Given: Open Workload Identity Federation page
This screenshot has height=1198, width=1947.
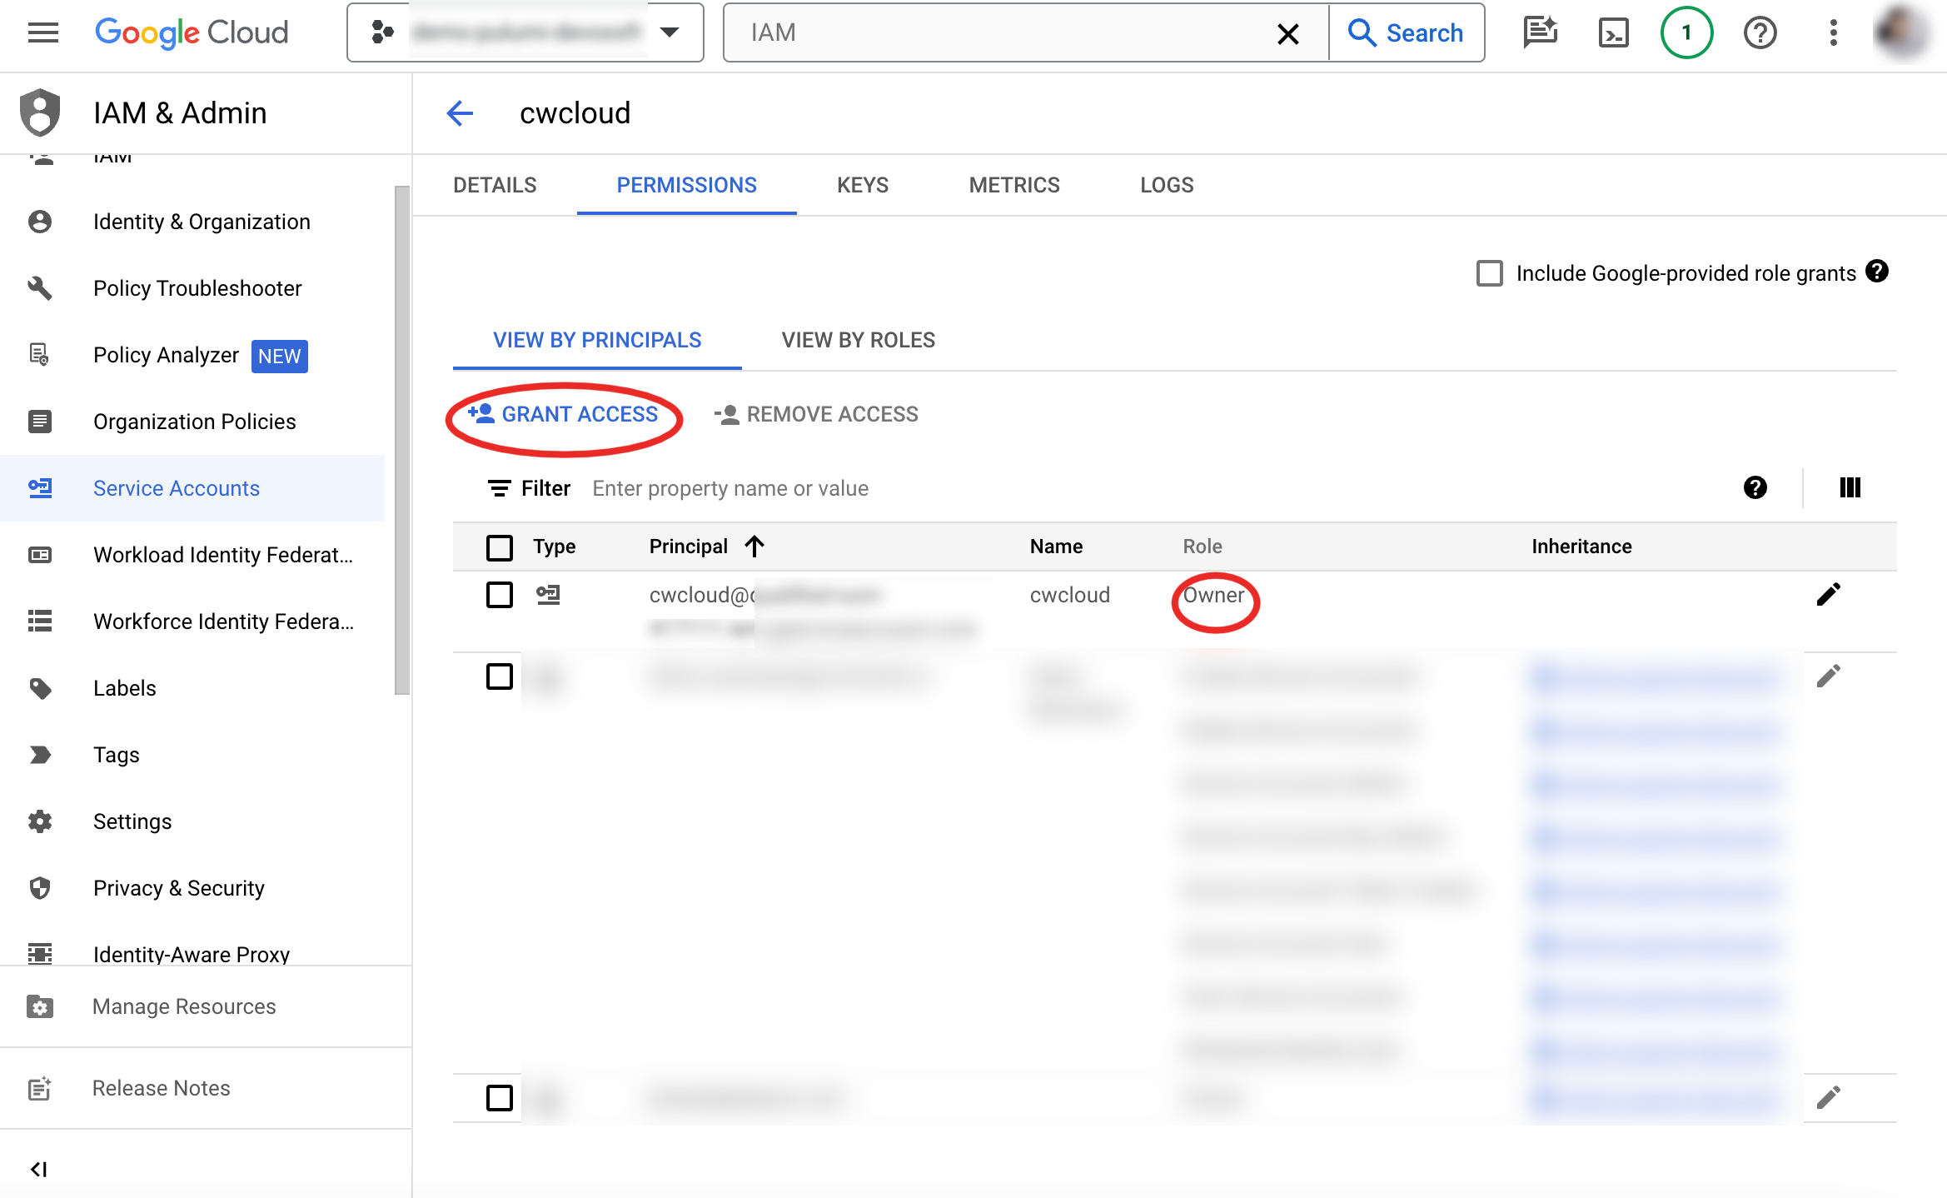Looking at the screenshot, I should pyautogui.click(x=193, y=555).
